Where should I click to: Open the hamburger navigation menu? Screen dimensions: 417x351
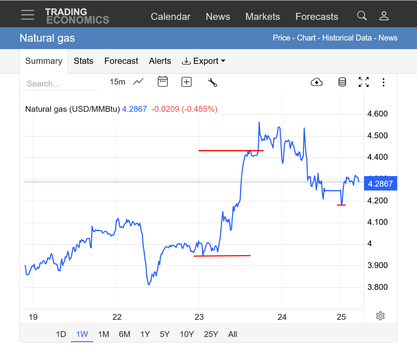(28, 15)
